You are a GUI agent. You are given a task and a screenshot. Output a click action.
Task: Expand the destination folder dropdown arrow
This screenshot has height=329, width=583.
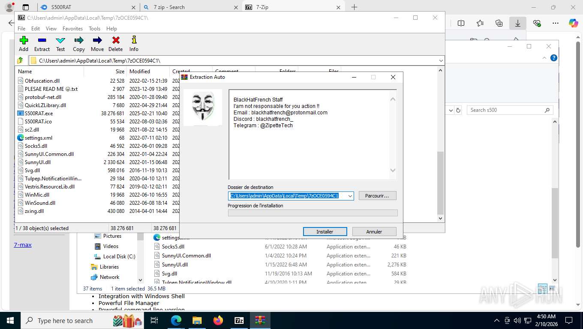(x=350, y=196)
